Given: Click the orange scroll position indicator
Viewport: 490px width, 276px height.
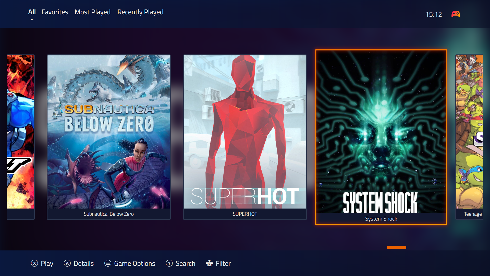Looking at the screenshot, I should coord(396,247).
